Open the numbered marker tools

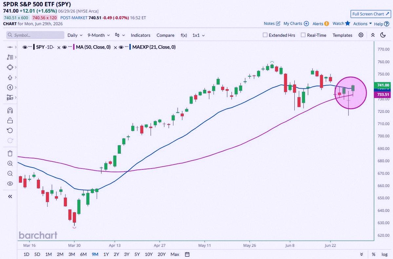pos(10,87)
